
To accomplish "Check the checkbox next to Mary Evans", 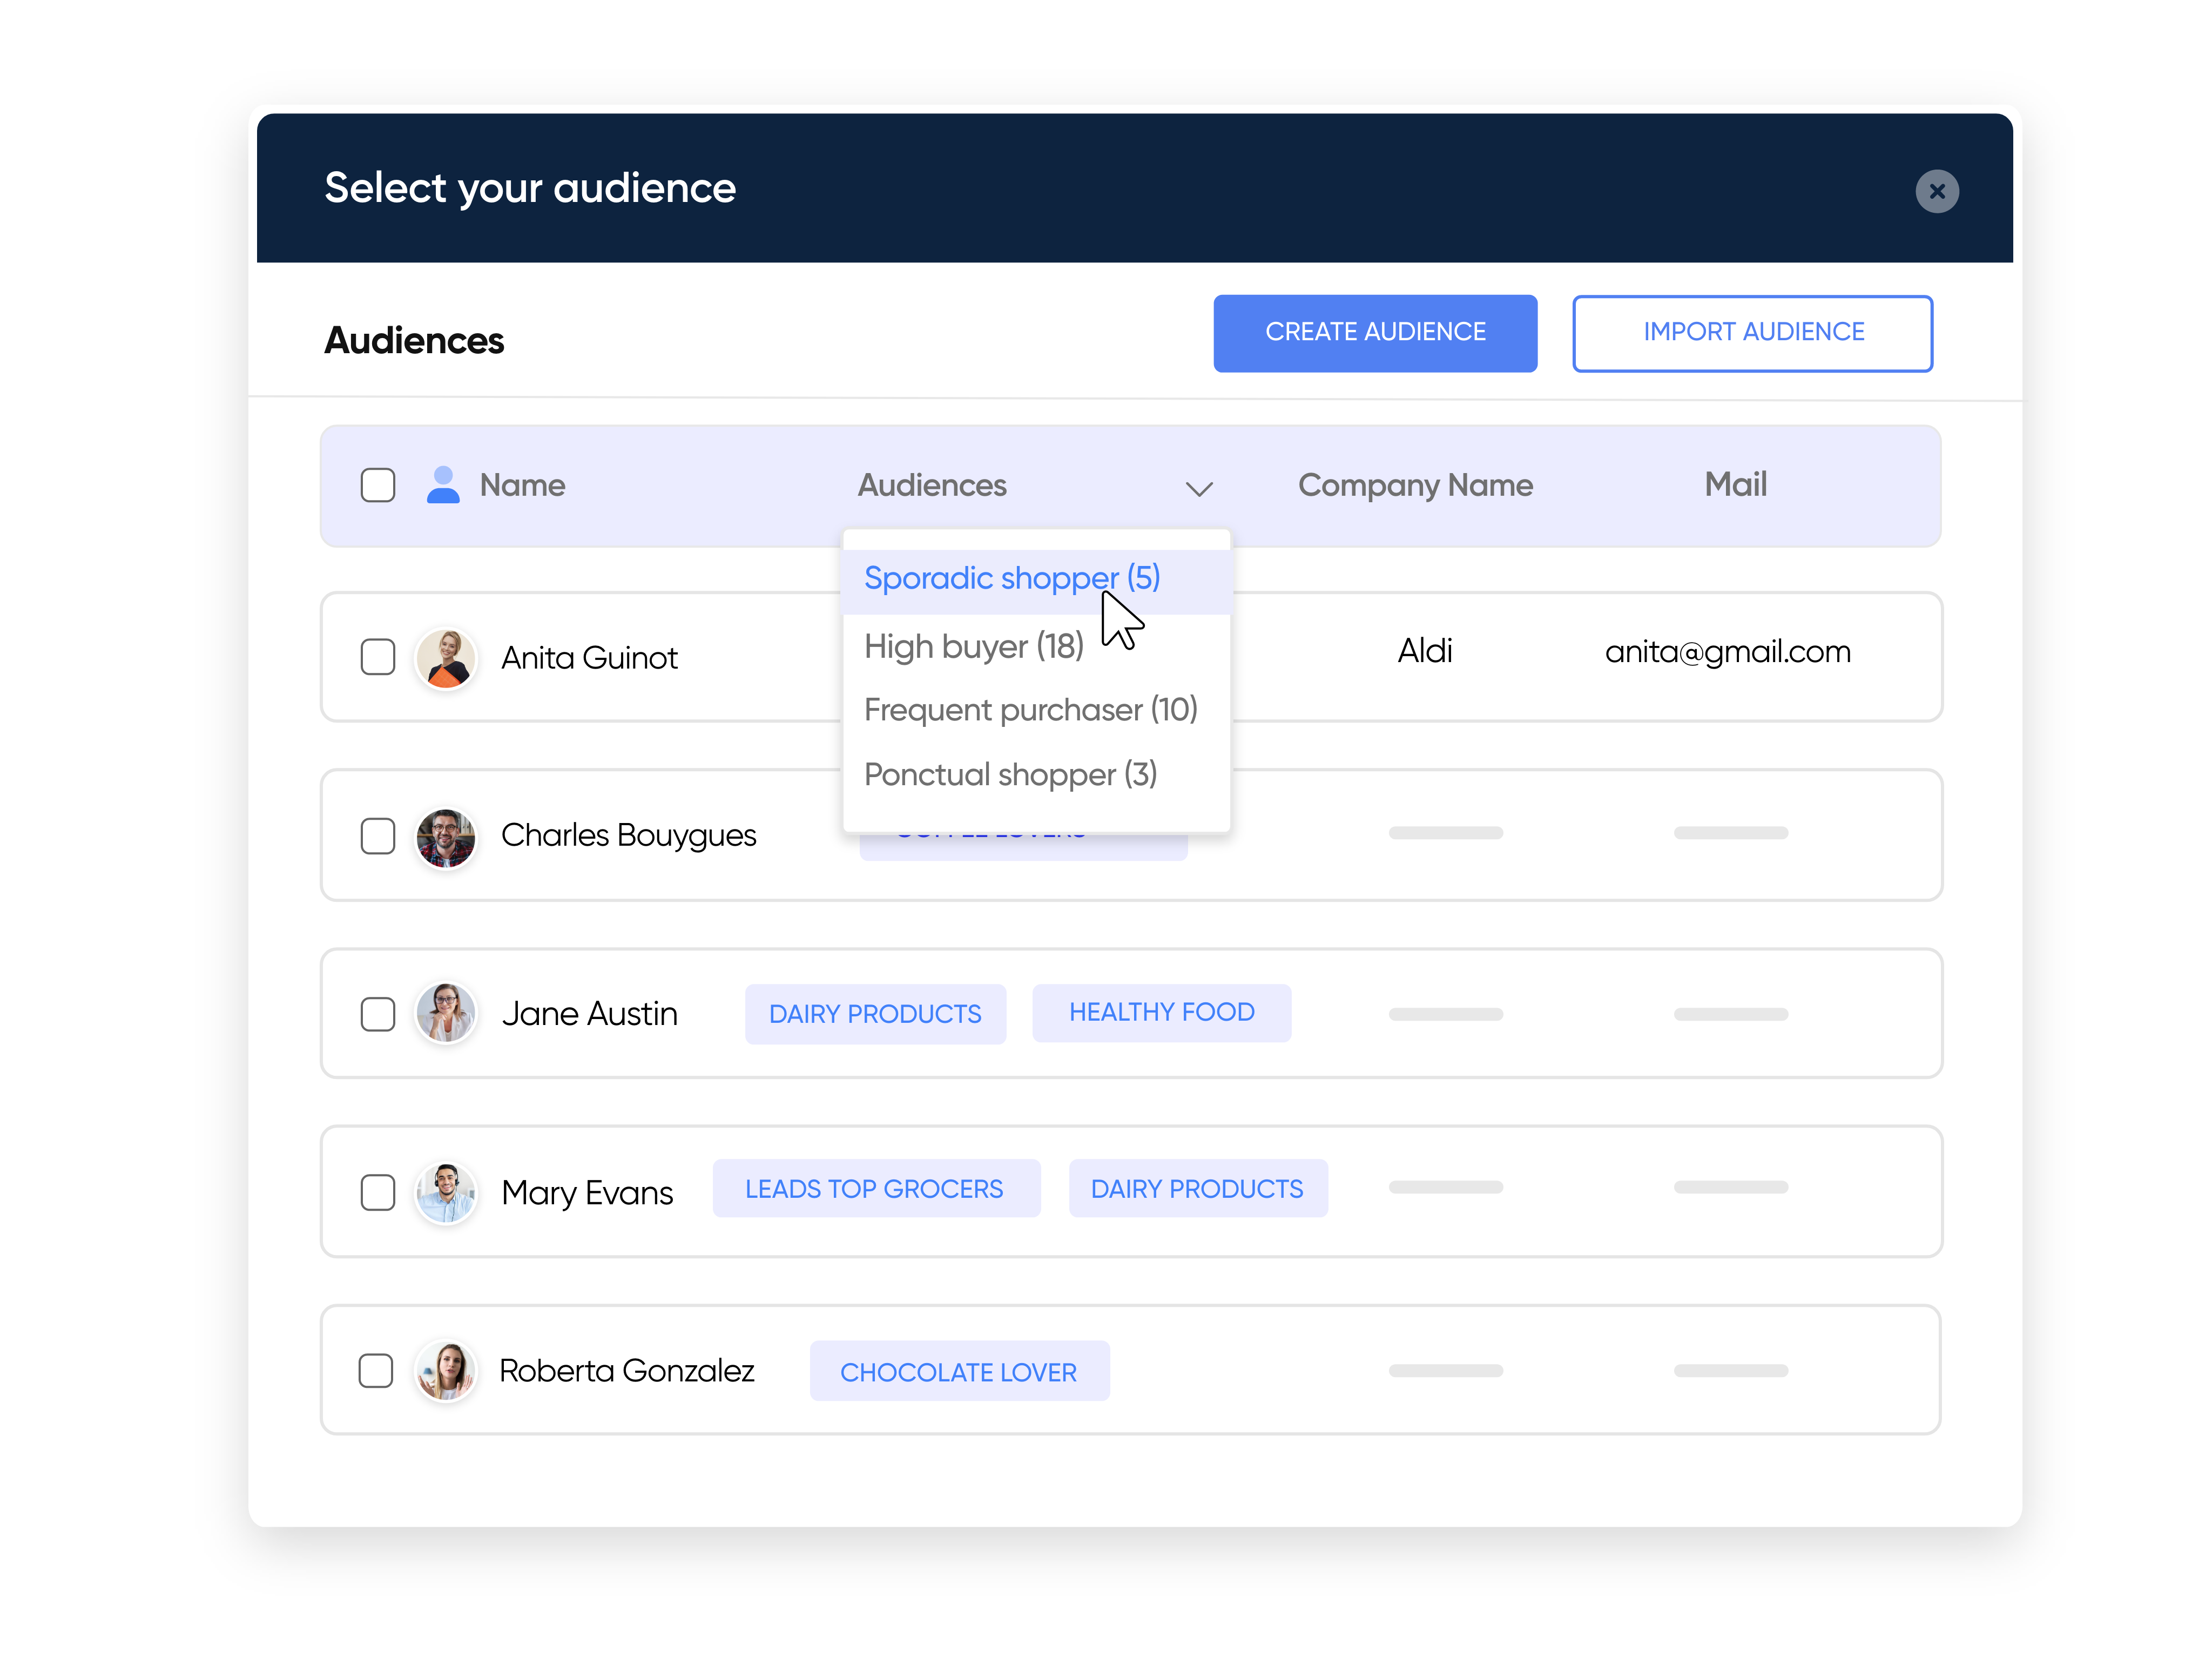I will tap(378, 1192).
